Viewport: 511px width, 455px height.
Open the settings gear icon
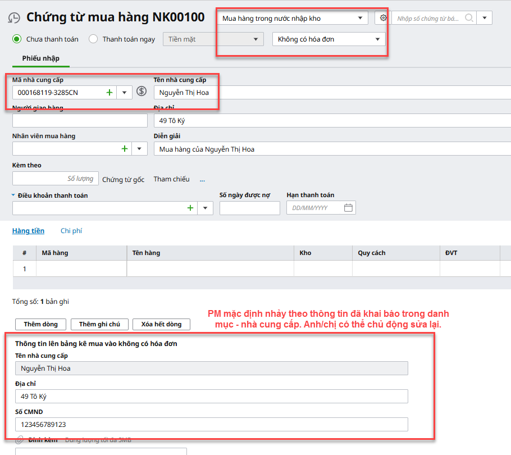383,18
